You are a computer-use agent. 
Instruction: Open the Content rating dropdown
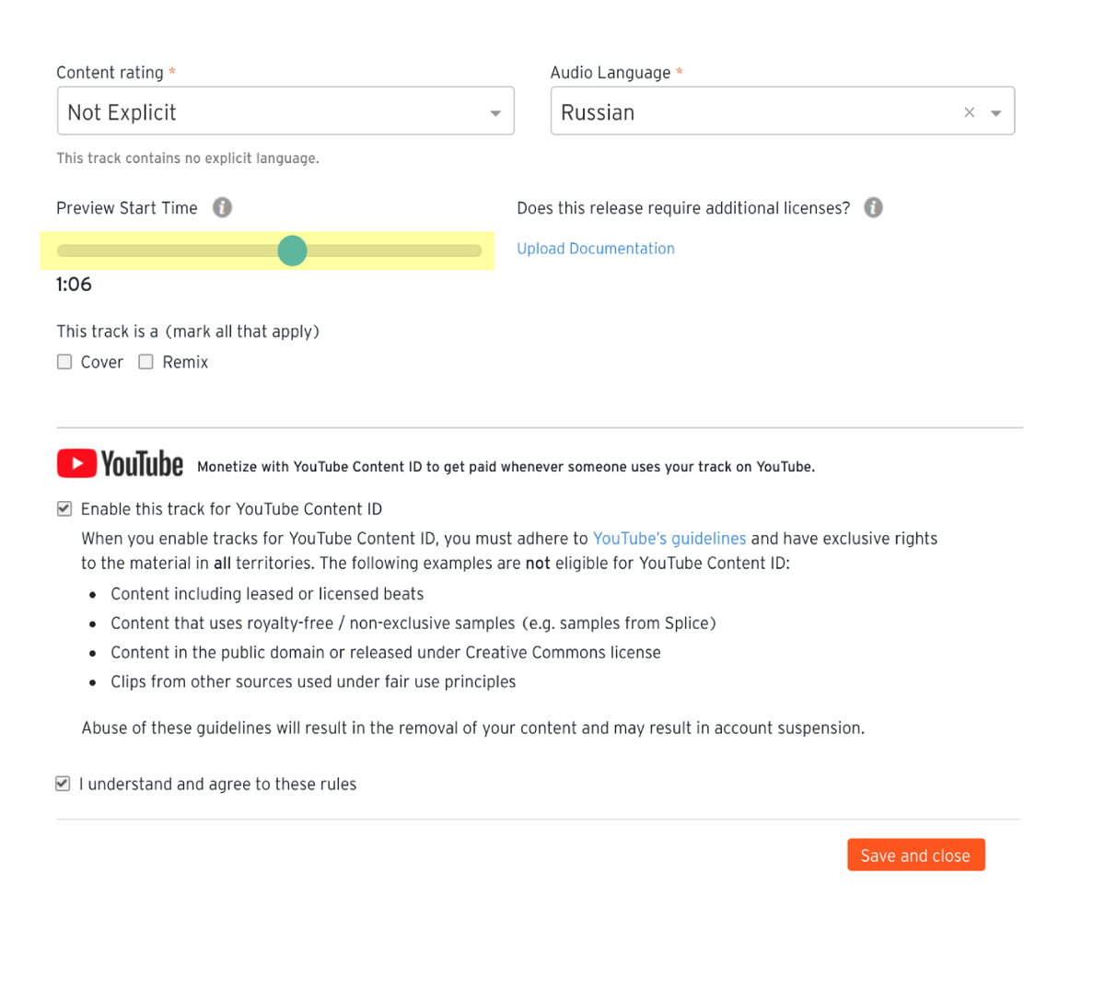285,111
